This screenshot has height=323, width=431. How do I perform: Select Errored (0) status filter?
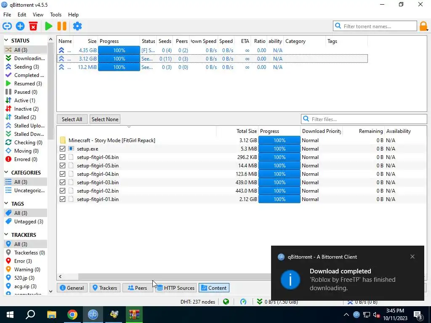[26, 159]
